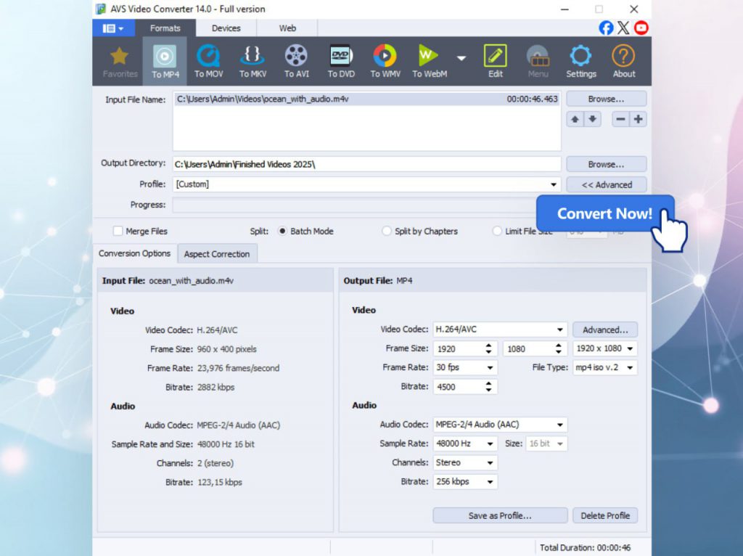Select the Batch Mode radio button
The image size is (743, 556).
[283, 232]
